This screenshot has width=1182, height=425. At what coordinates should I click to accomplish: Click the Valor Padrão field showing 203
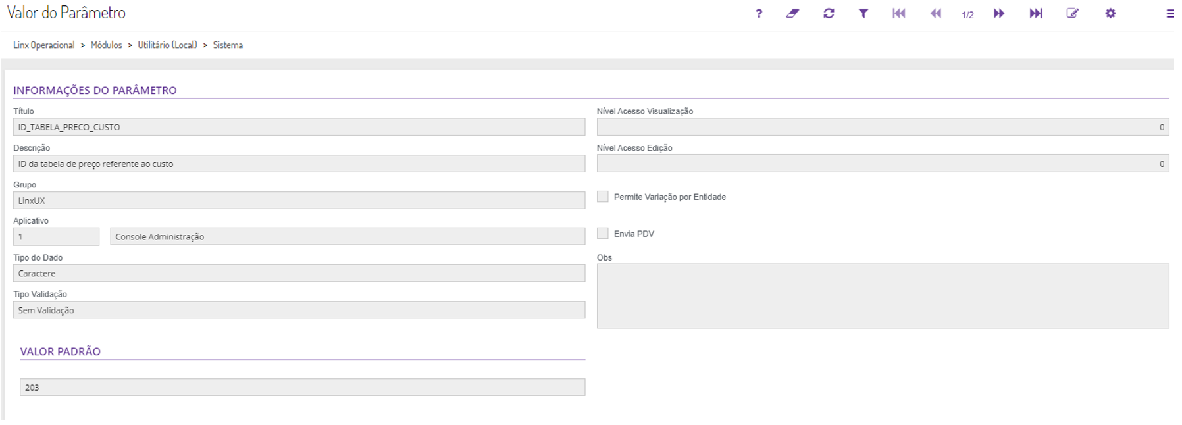(x=302, y=387)
